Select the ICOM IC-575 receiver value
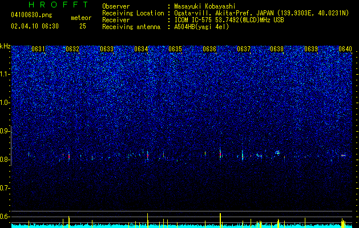The image size is (359, 228). tap(229, 20)
